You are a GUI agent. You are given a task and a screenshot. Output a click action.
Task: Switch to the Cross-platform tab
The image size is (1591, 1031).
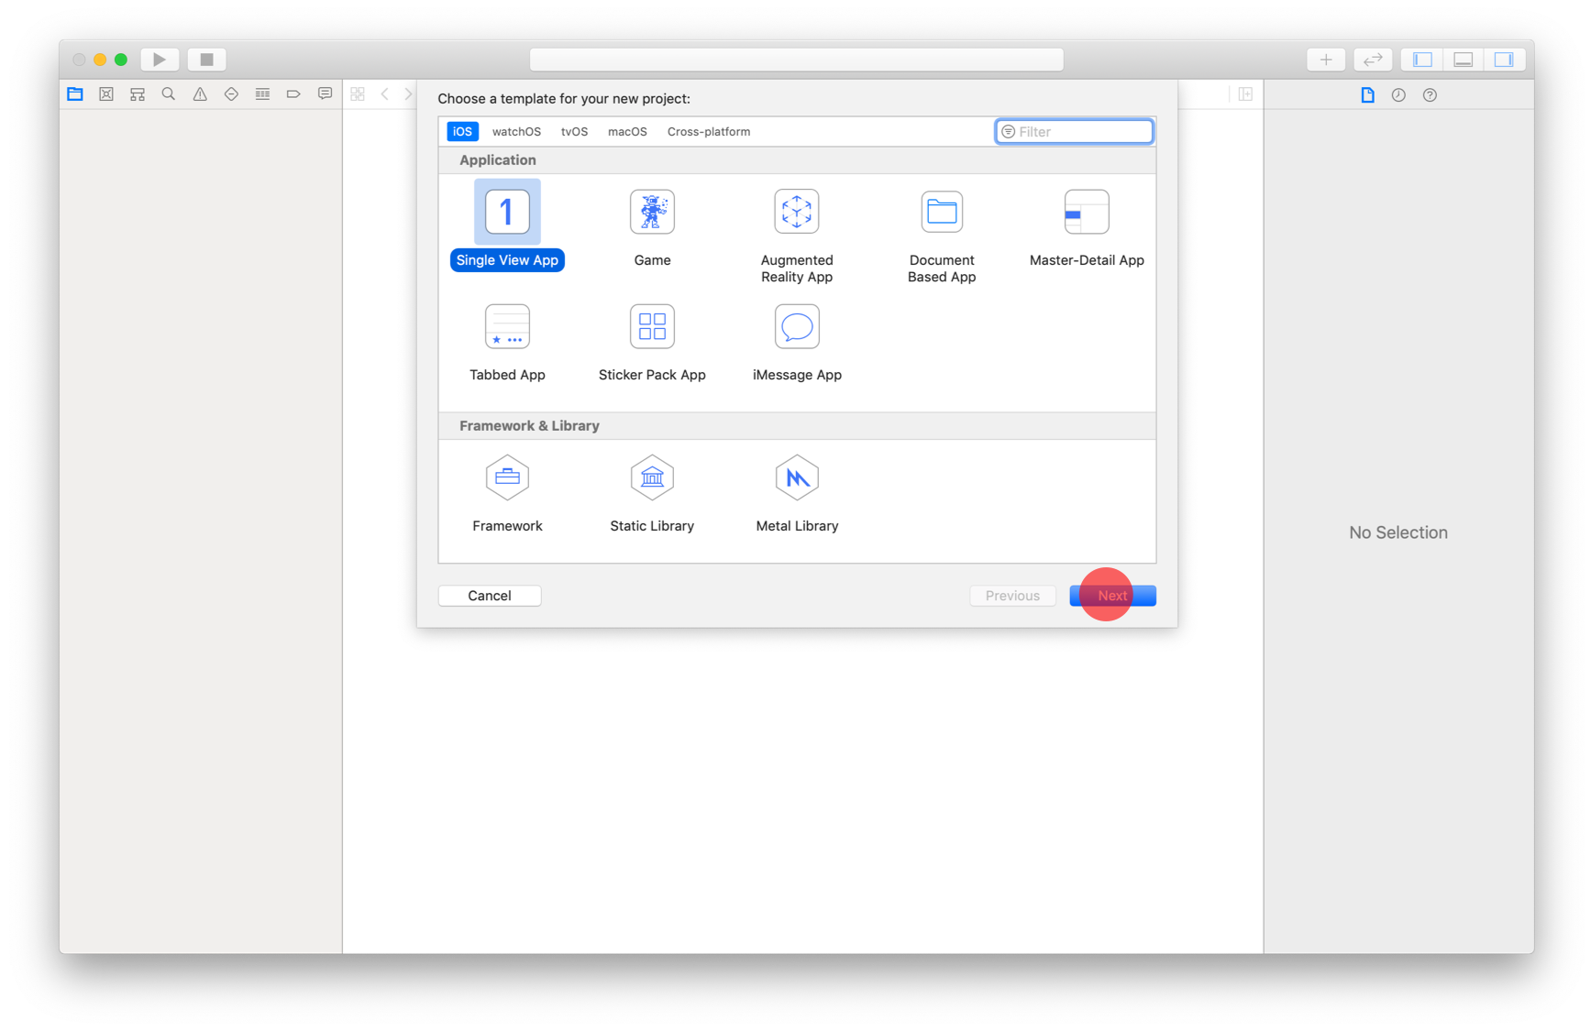click(x=709, y=132)
